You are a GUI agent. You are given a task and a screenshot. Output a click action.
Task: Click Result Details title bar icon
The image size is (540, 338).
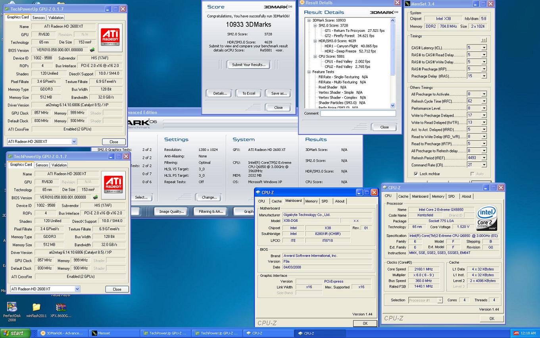pyautogui.click(x=302, y=2)
